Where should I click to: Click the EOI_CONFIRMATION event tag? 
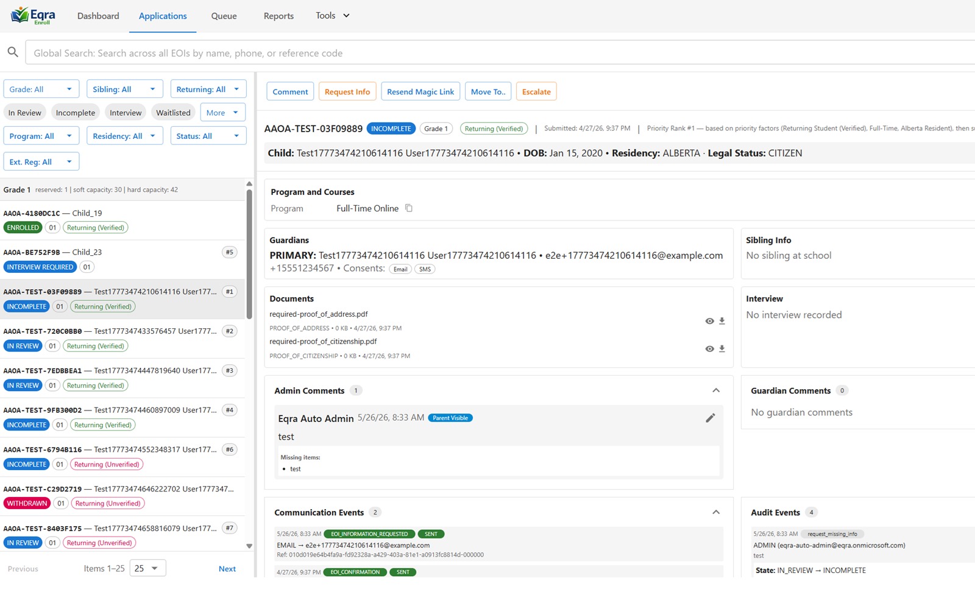(x=355, y=572)
